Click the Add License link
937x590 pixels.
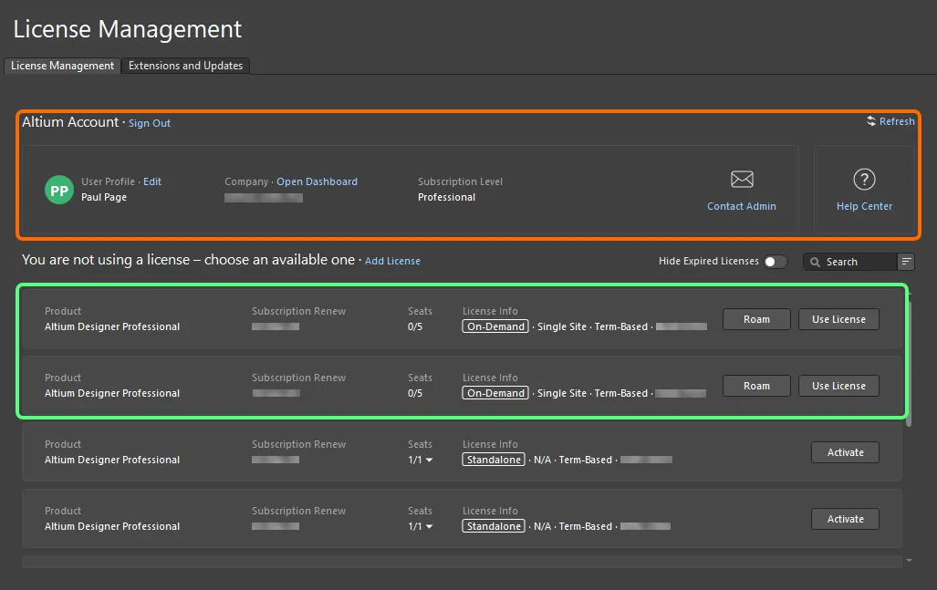(x=392, y=261)
